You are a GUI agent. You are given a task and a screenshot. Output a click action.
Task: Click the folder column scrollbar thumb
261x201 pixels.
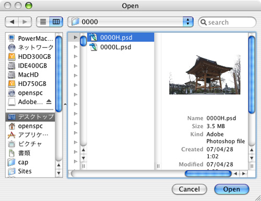[84, 41]
